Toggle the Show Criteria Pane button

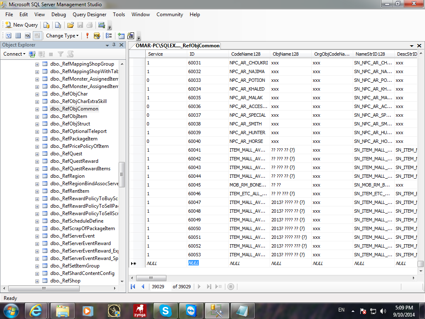click(x=18, y=36)
